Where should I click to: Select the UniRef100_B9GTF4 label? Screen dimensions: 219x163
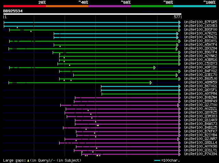click(201, 52)
